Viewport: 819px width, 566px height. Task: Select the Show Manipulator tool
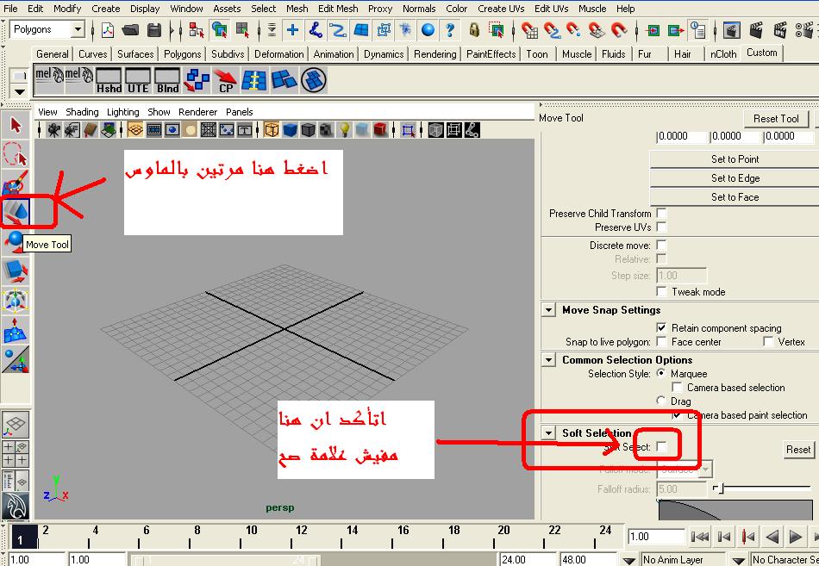click(16, 360)
